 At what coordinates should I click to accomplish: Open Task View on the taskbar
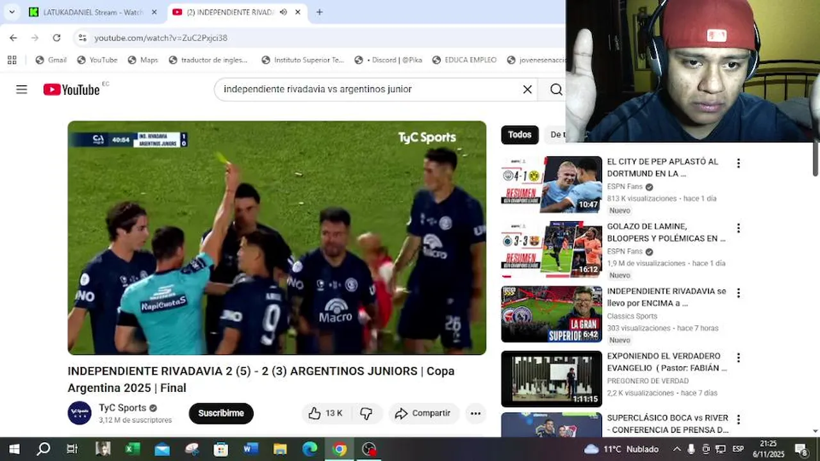pyautogui.click(x=72, y=449)
